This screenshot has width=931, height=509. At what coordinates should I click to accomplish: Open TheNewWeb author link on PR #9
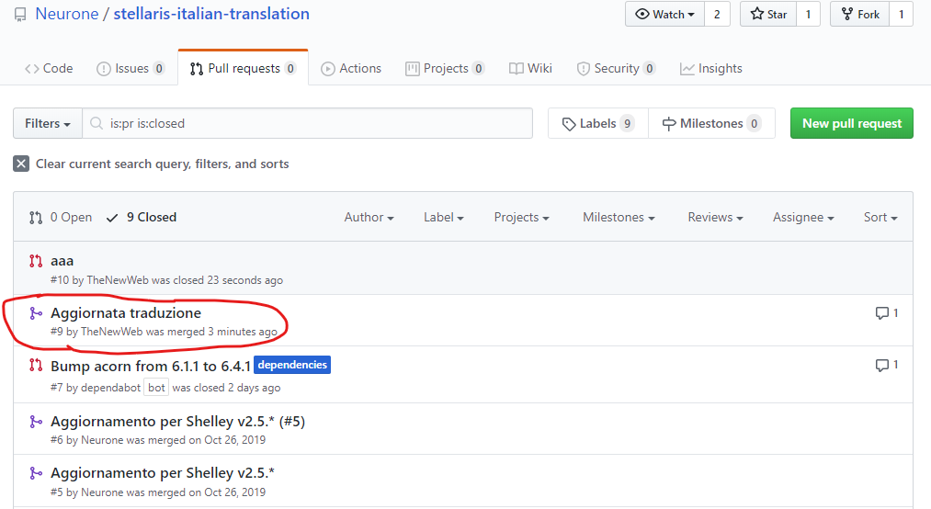point(111,332)
